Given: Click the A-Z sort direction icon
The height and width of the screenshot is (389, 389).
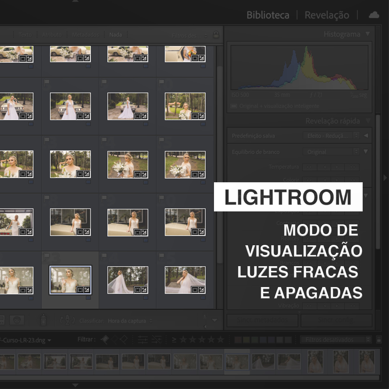Looking at the screenshot, I should coord(68,320).
